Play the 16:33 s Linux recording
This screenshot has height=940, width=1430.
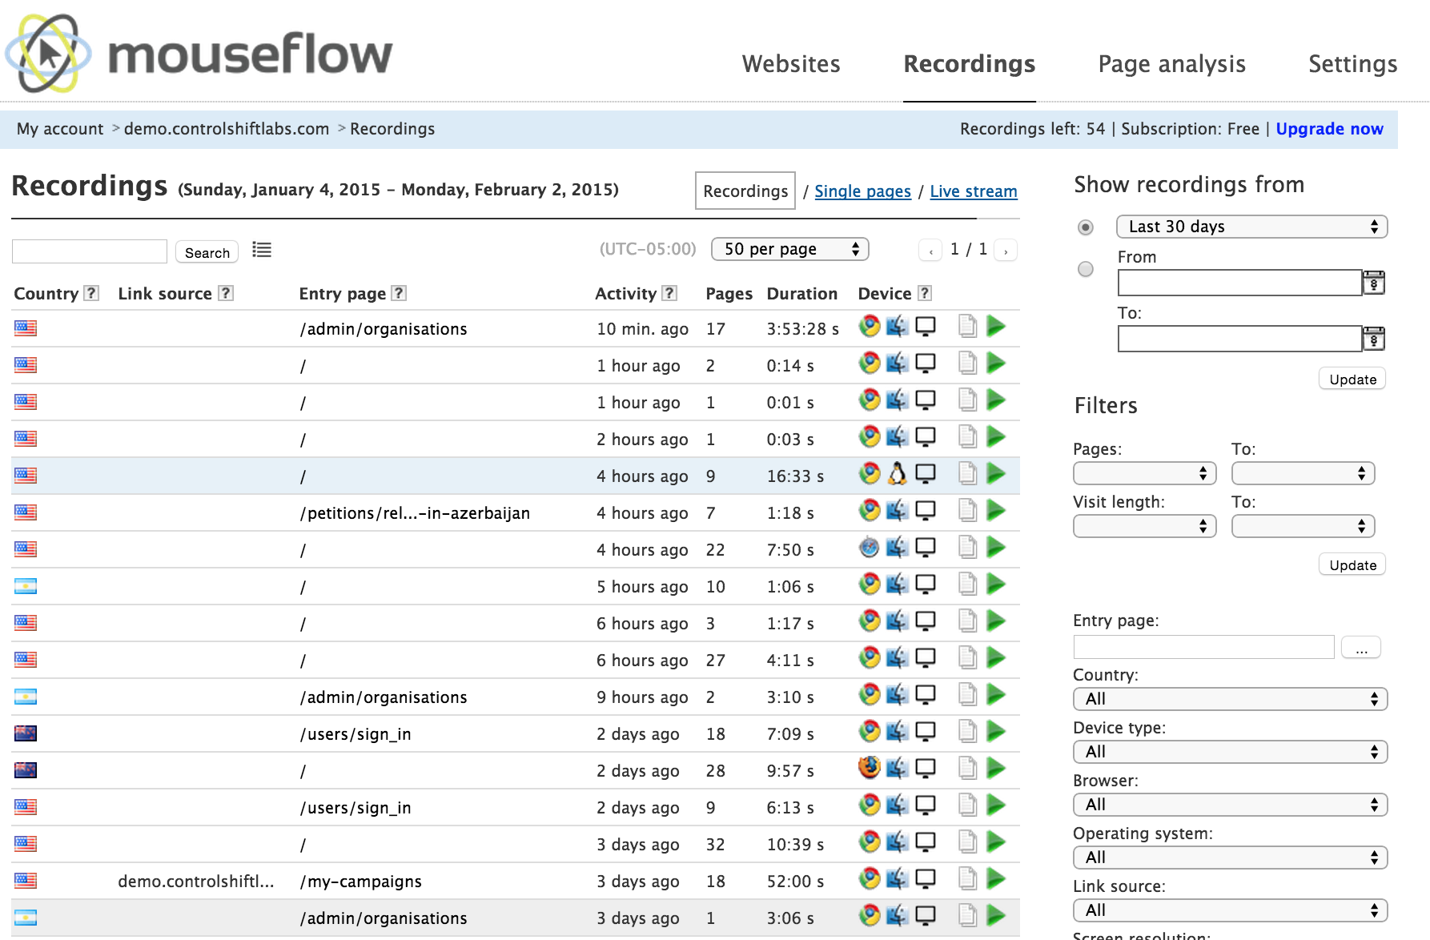pyautogui.click(x=995, y=474)
